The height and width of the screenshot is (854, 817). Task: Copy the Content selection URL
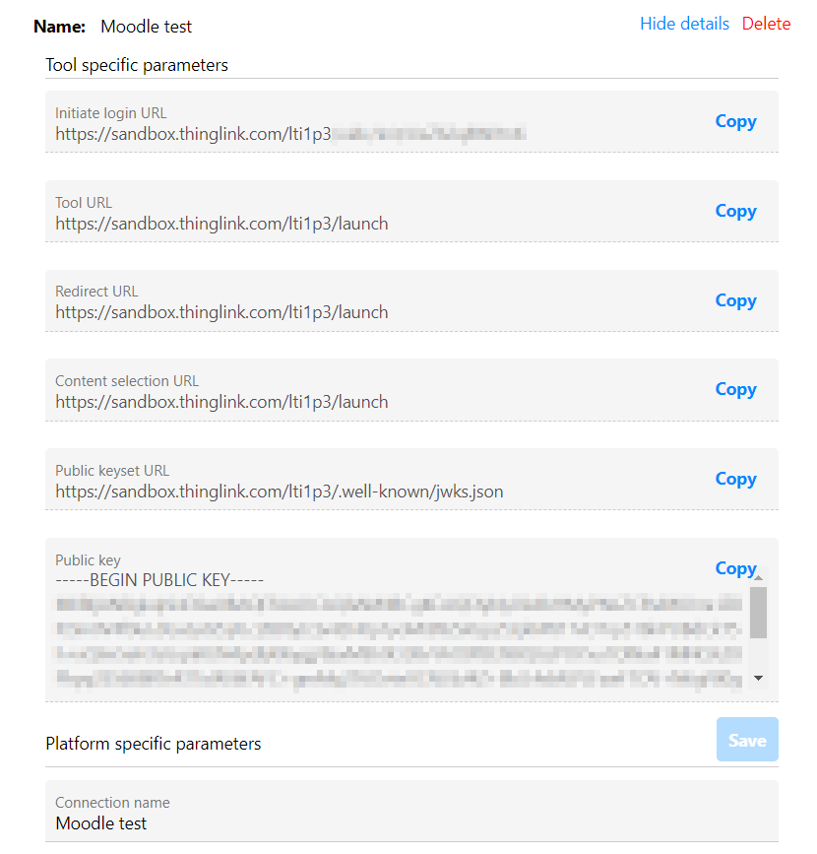[x=735, y=389]
